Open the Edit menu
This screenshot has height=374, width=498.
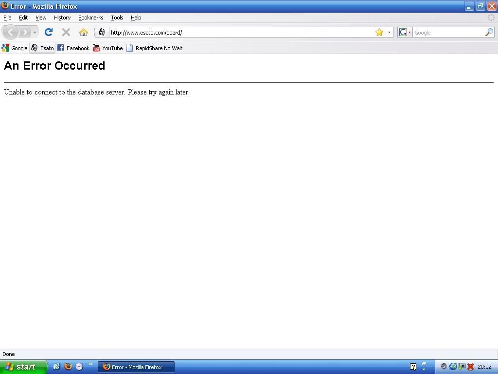(x=23, y=18)
